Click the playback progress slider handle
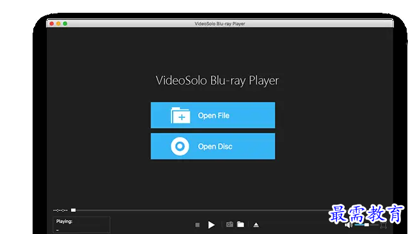This screenshot has height=234, width=408. tap(74, 210)
